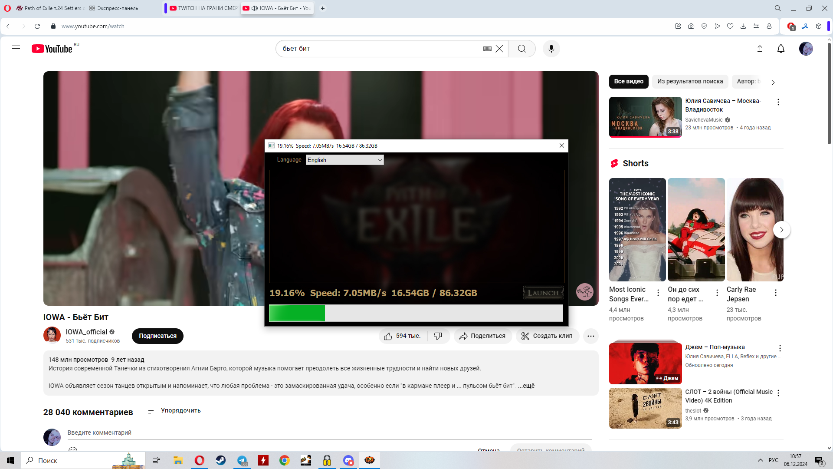Like the video with 594 тыс.
Viewport: 833px width, 469px height.
click(403, 336)
